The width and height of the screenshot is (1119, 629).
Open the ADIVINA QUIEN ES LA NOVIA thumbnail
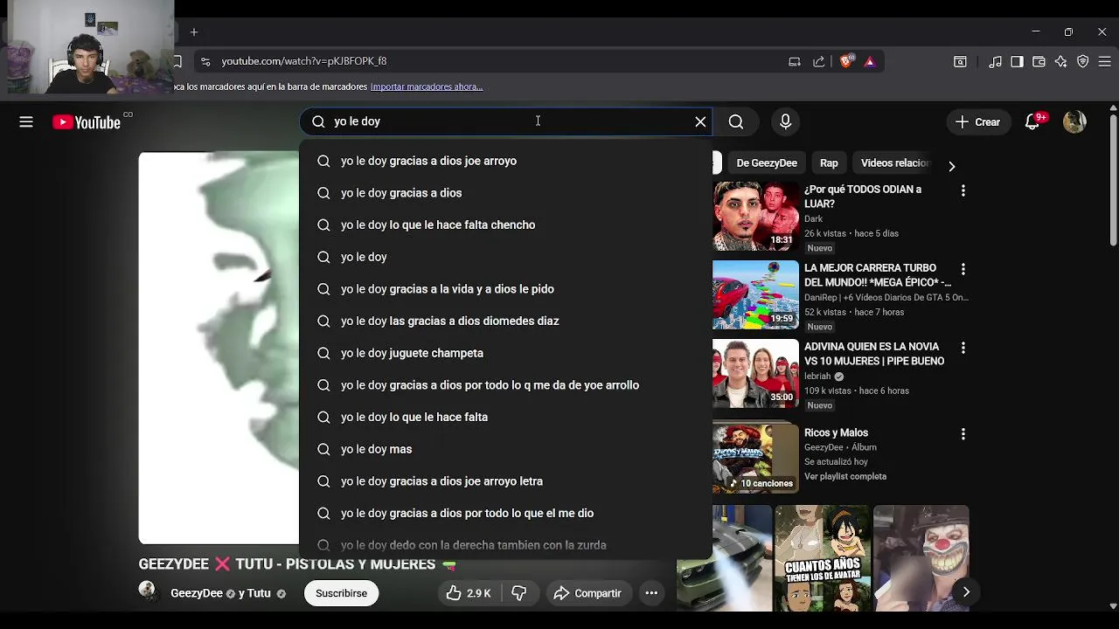tap(755, 373)
